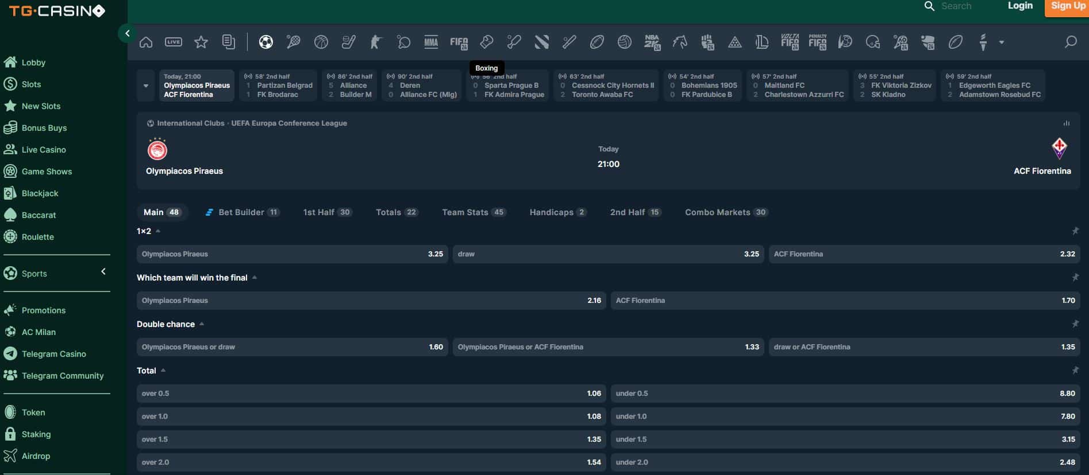Open Partizan Belgrad vs FK Brodarac live card
Image resolution: width=1089 pixels, height=475 pixels.
click(x=279, y=85)
